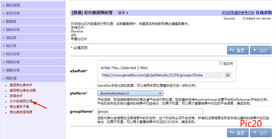Image resolution: width=276 pixels, height=139 pixels.
Task: Expand the 数据库 category
Action: click(x=11, y=21)
